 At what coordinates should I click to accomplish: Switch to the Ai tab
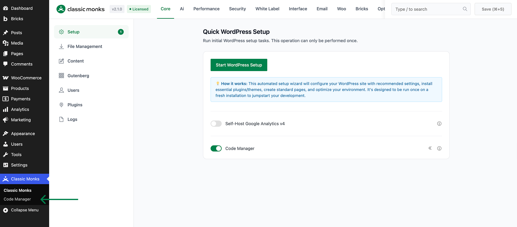182,9
